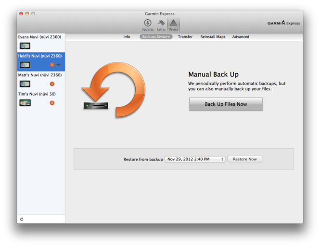This screenshot has height=247, width=320.
Task: Switch to the Info tab
Action: click(127, 37)
